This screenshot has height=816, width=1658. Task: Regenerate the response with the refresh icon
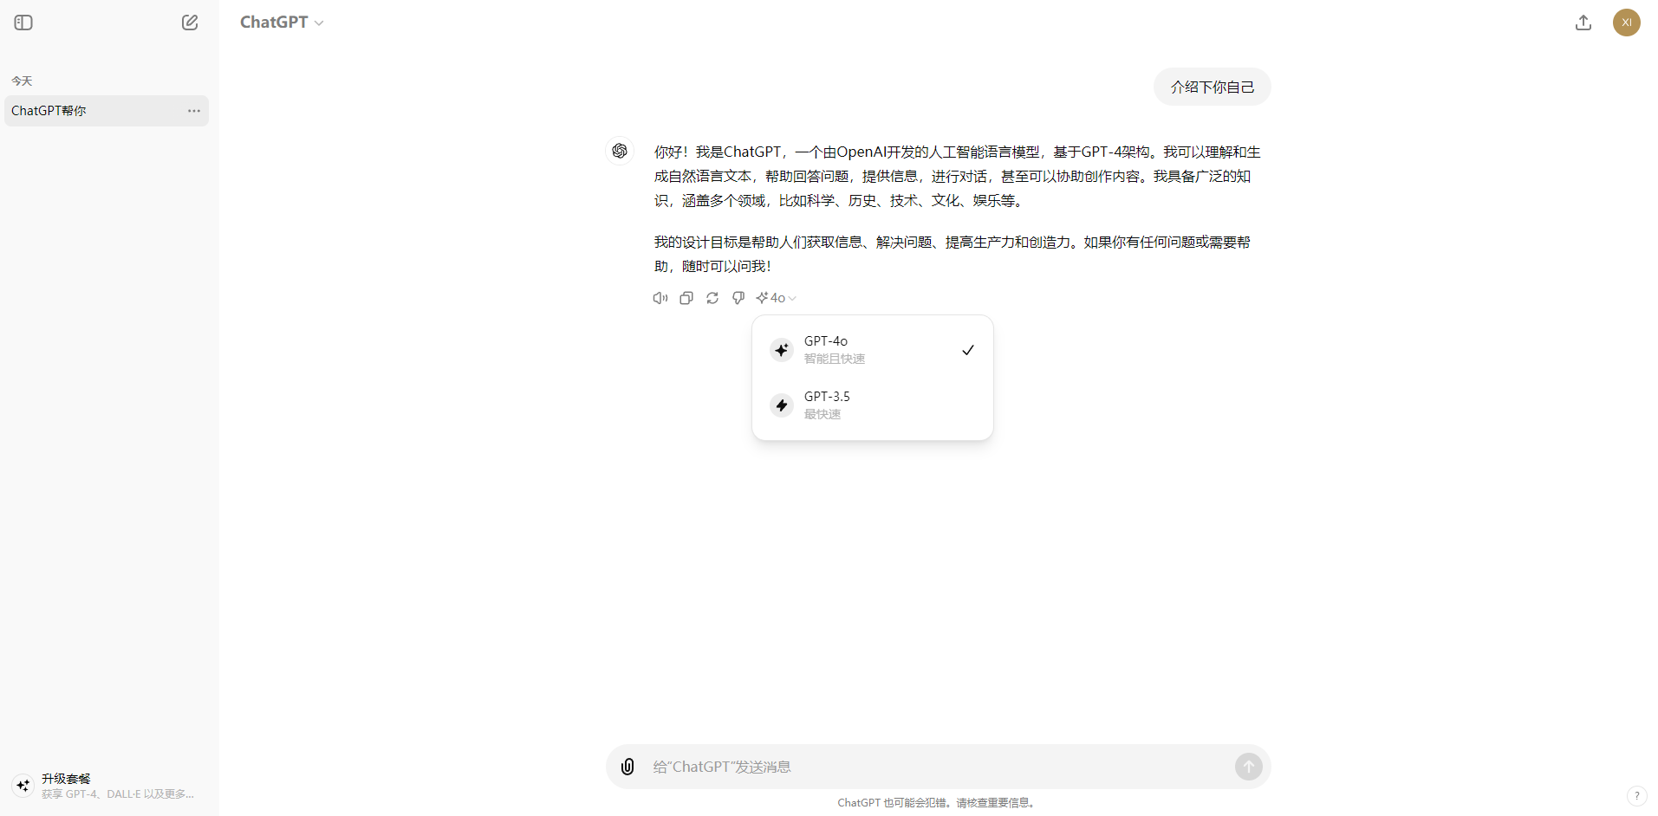coord(712,298)
